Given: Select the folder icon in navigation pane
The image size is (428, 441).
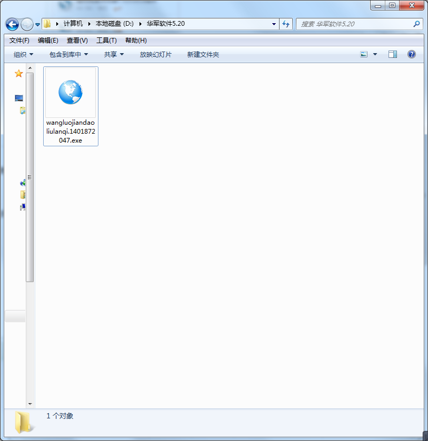Looking at the screenshot, I should click(23, 195).
